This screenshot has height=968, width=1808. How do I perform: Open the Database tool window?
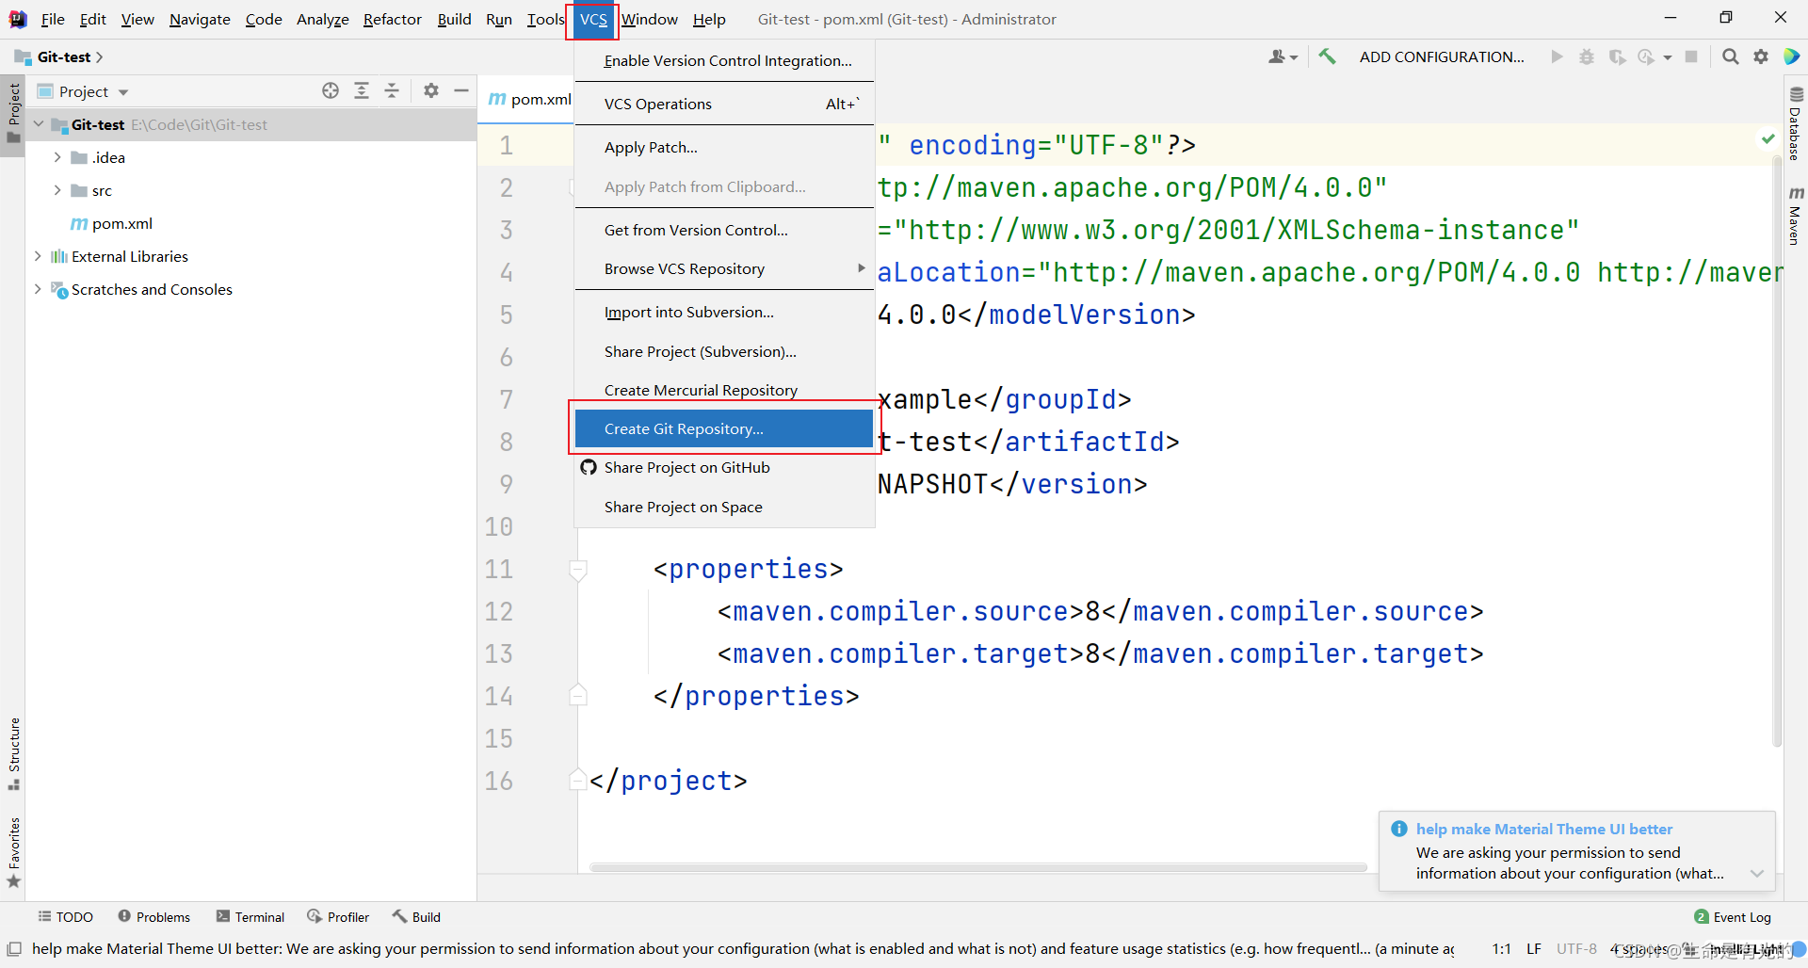tap(1796, 124)
